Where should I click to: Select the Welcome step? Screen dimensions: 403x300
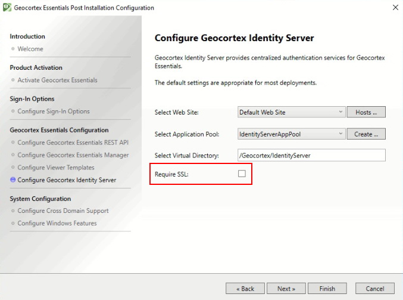pyautogui.click(x=30, y=49)
